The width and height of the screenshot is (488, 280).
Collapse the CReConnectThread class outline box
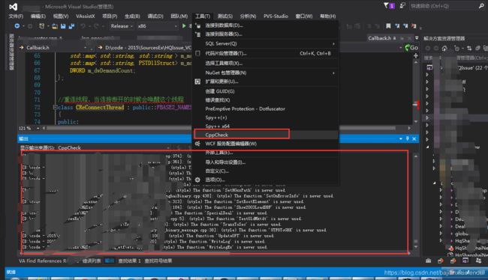[55, 107]
